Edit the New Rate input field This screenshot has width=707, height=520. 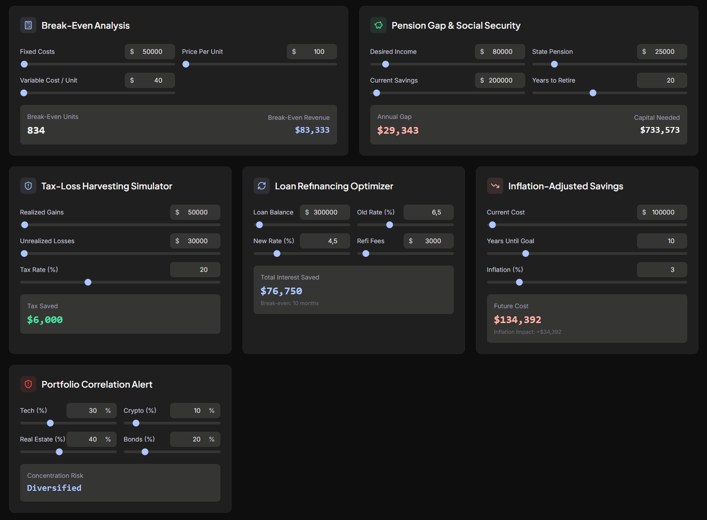tap(325, 241)
